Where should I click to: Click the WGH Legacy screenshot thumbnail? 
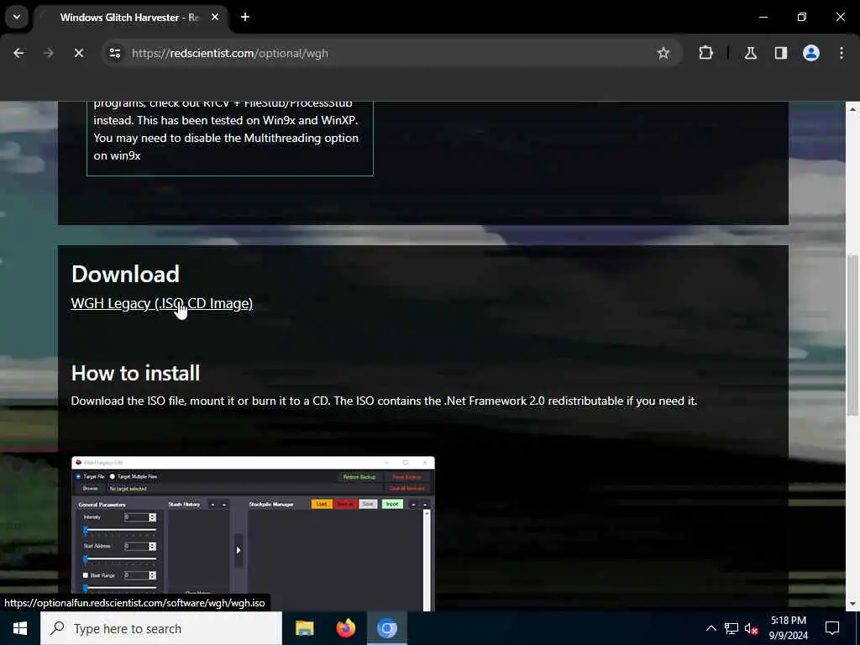pos(253,533)
